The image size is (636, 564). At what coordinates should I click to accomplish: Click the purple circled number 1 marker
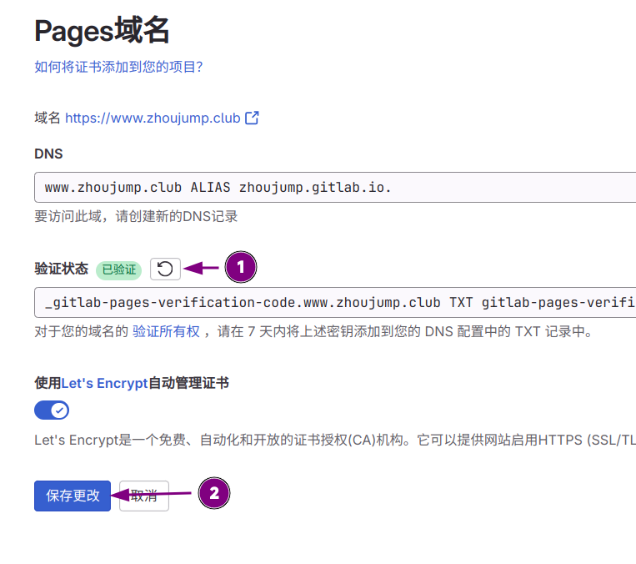point(240,268)
